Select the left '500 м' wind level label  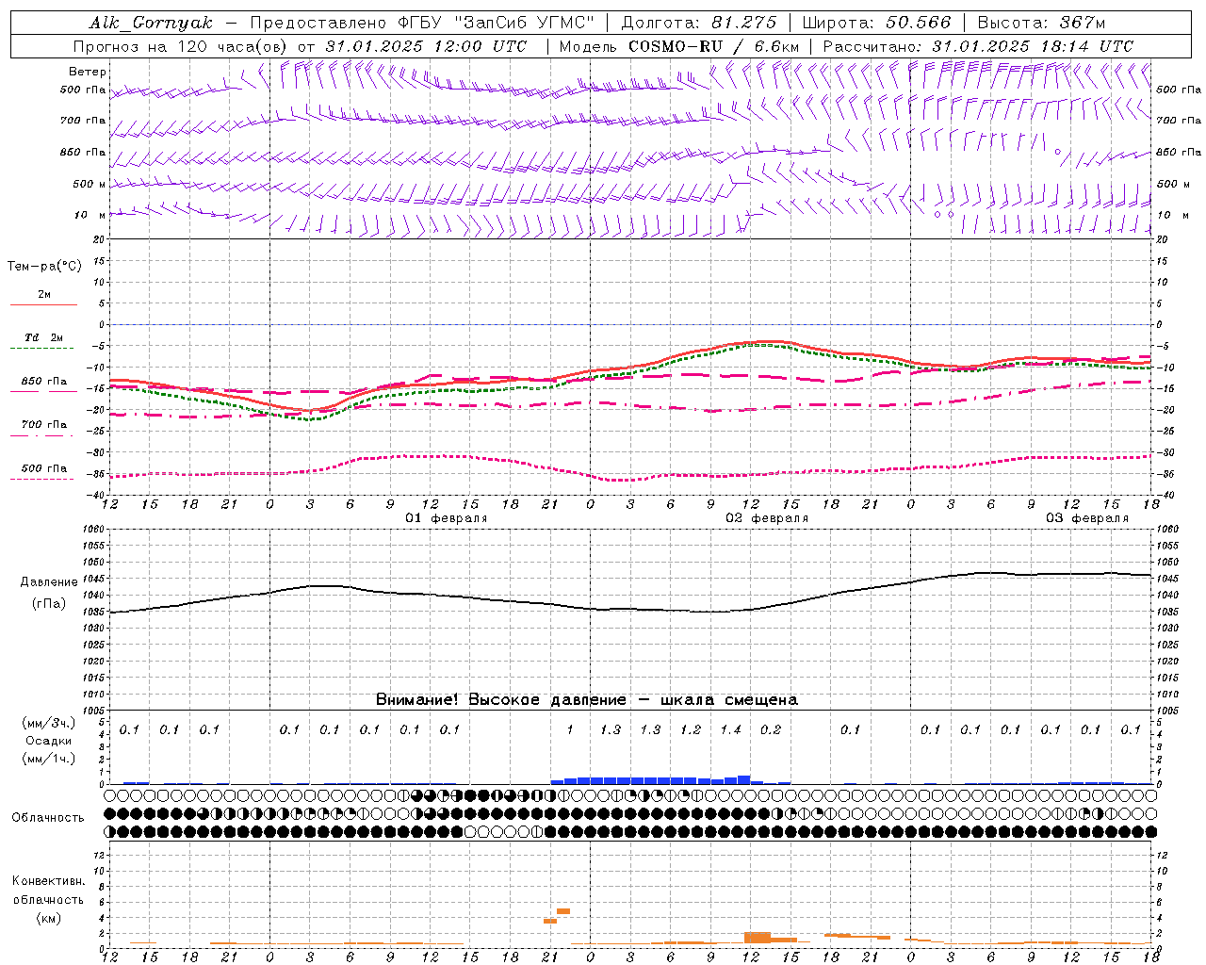[x=90, y=184]
